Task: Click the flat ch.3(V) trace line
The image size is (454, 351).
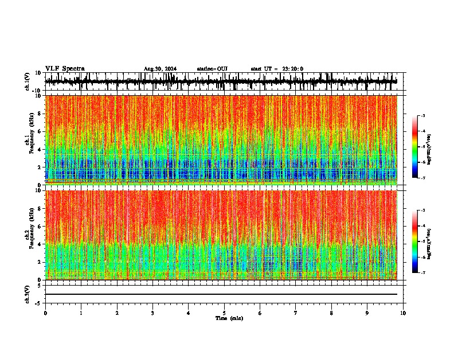Action: tap(221, 294)
